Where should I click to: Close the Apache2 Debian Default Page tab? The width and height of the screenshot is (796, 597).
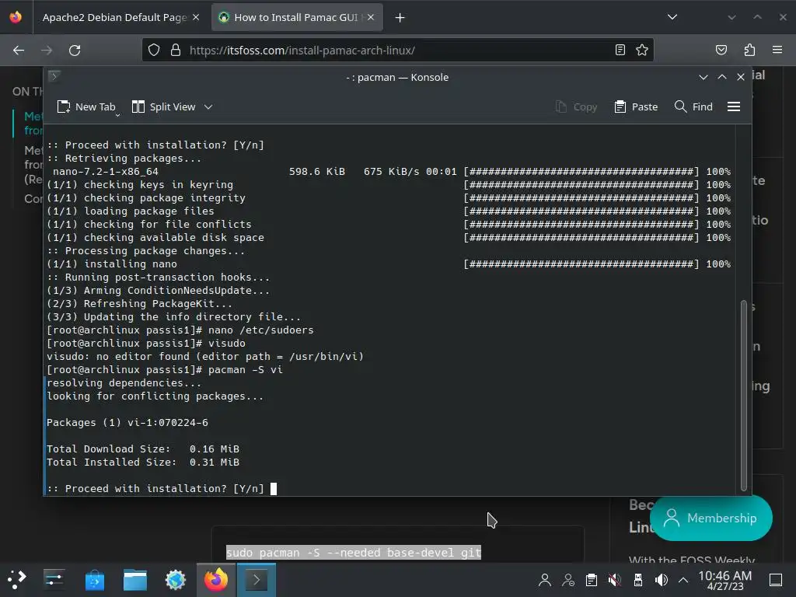point(196,17)
